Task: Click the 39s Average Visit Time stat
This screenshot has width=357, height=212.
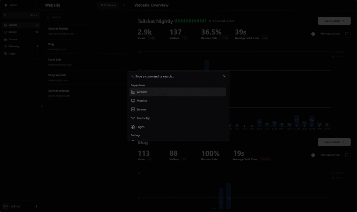Action: click(251, 34)
